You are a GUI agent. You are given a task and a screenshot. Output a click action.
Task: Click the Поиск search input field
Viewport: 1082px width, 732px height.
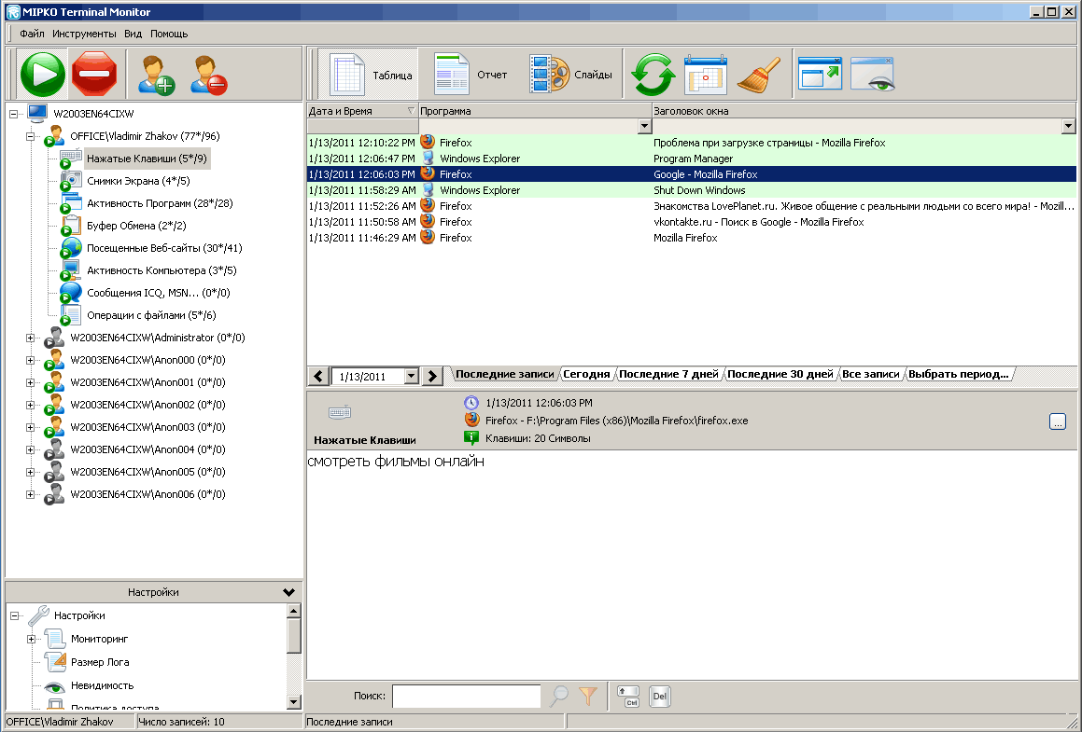[x=466, y=696]
